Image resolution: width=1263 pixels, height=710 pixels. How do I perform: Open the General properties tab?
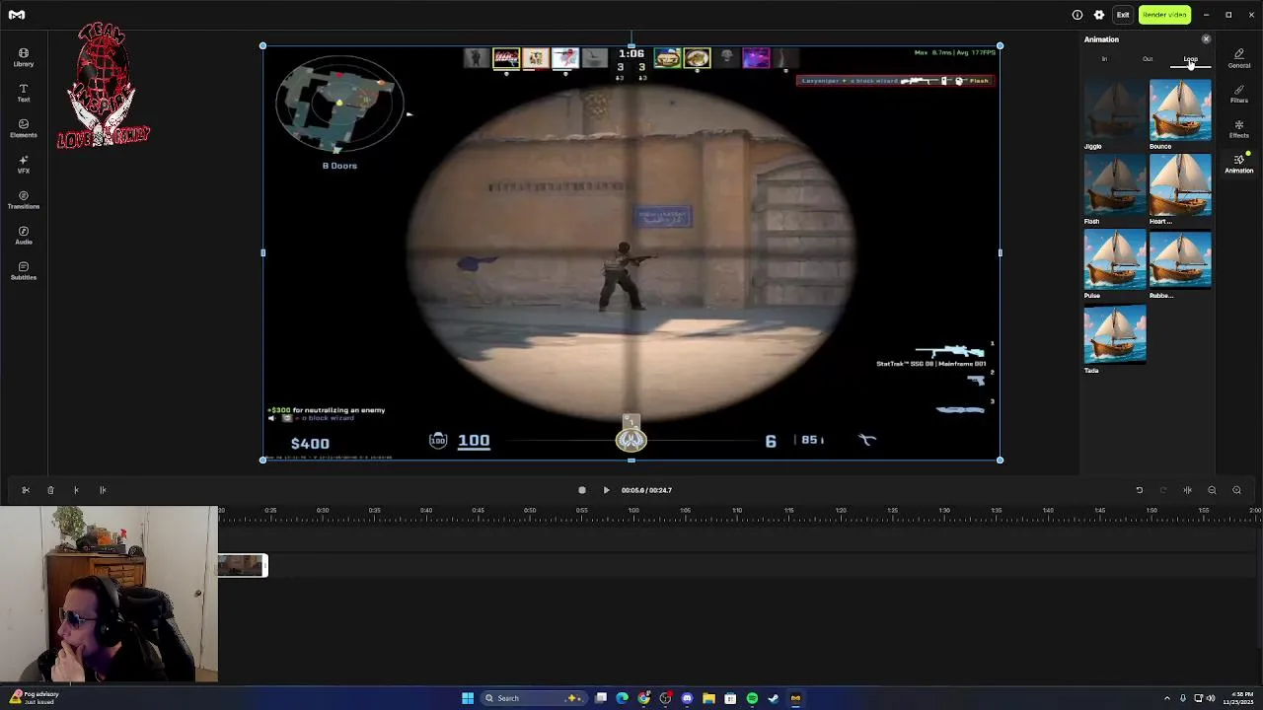tap(1239, 58)
